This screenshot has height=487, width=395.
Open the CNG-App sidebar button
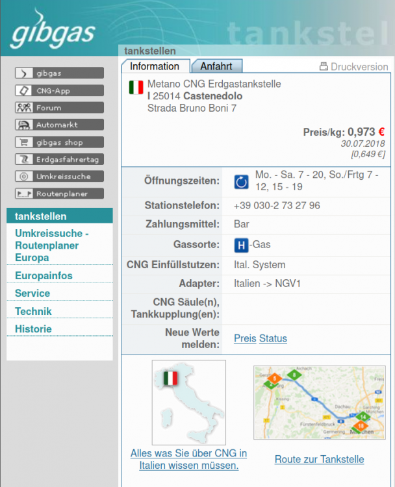point(59,90)
